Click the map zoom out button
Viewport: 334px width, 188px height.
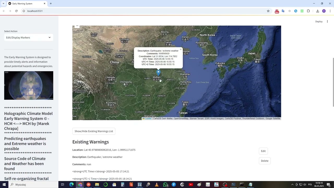pyautogui.click(x=77, y=26)
